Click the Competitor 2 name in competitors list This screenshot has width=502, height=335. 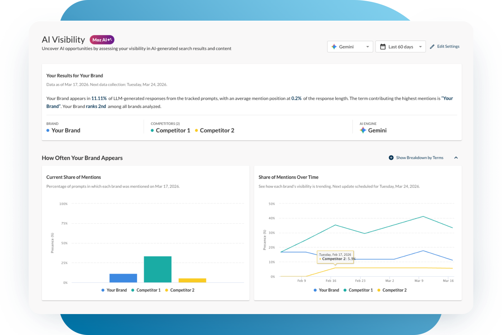(x=217, y=130)
